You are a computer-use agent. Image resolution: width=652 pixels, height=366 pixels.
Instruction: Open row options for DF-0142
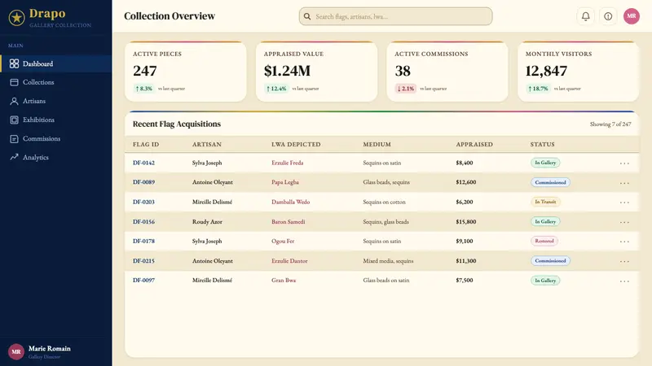(624, 163)
